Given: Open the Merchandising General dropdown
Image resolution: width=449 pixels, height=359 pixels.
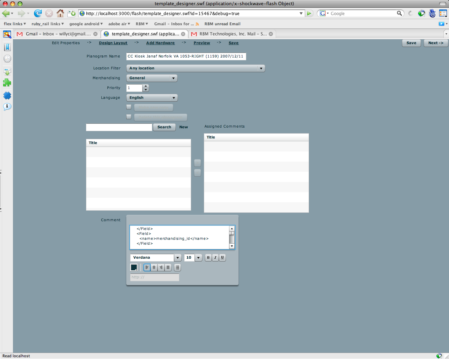Looking at the screenshot, I should (x=173, y=78).
